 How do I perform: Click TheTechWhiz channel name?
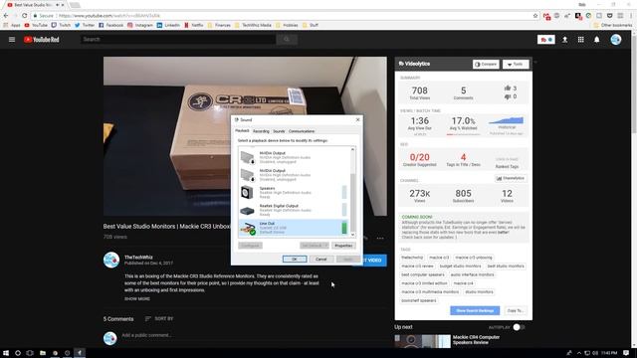click(x=138, y=257)
